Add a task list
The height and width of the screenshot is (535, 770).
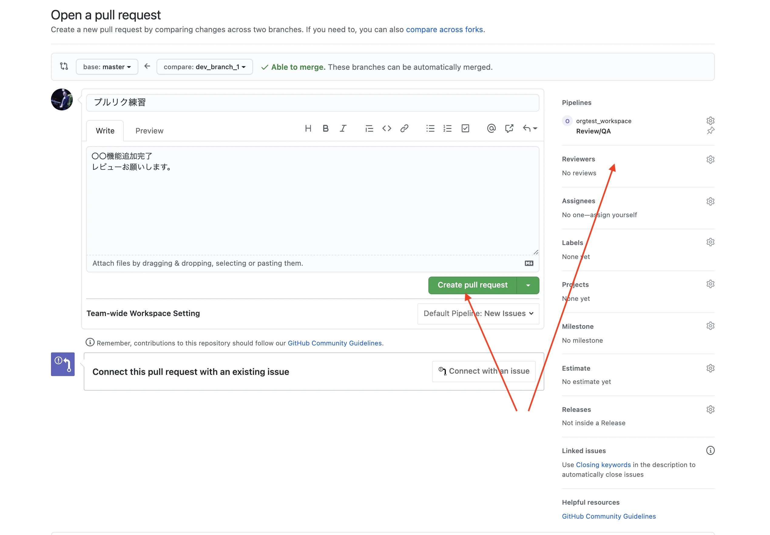click(465, 128)
